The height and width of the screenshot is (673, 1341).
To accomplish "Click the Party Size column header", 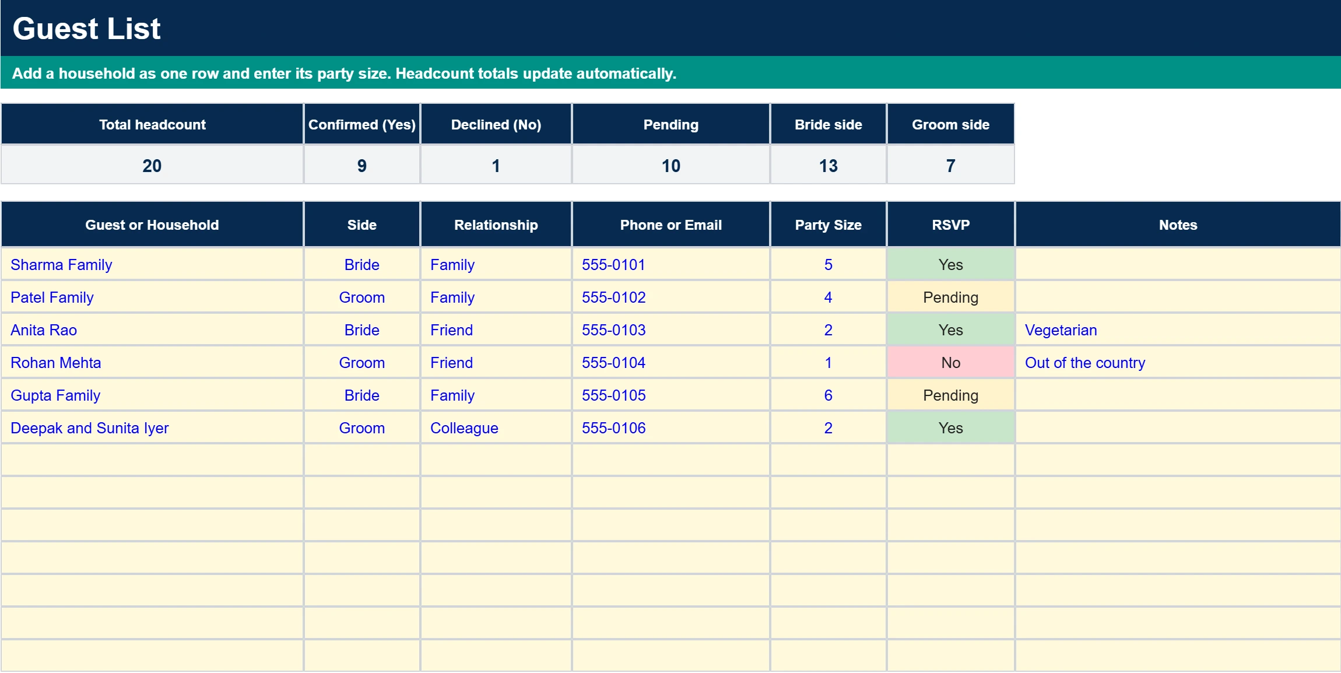I will click(x=829, y=225).
